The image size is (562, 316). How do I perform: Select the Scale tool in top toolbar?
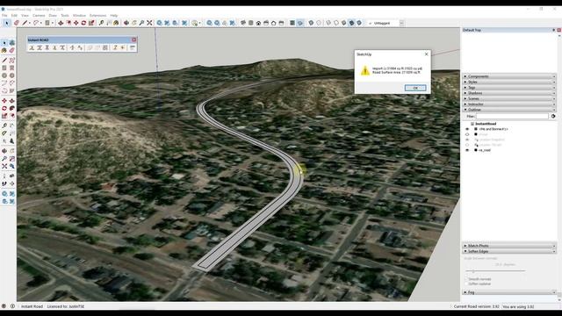point(91,23)
